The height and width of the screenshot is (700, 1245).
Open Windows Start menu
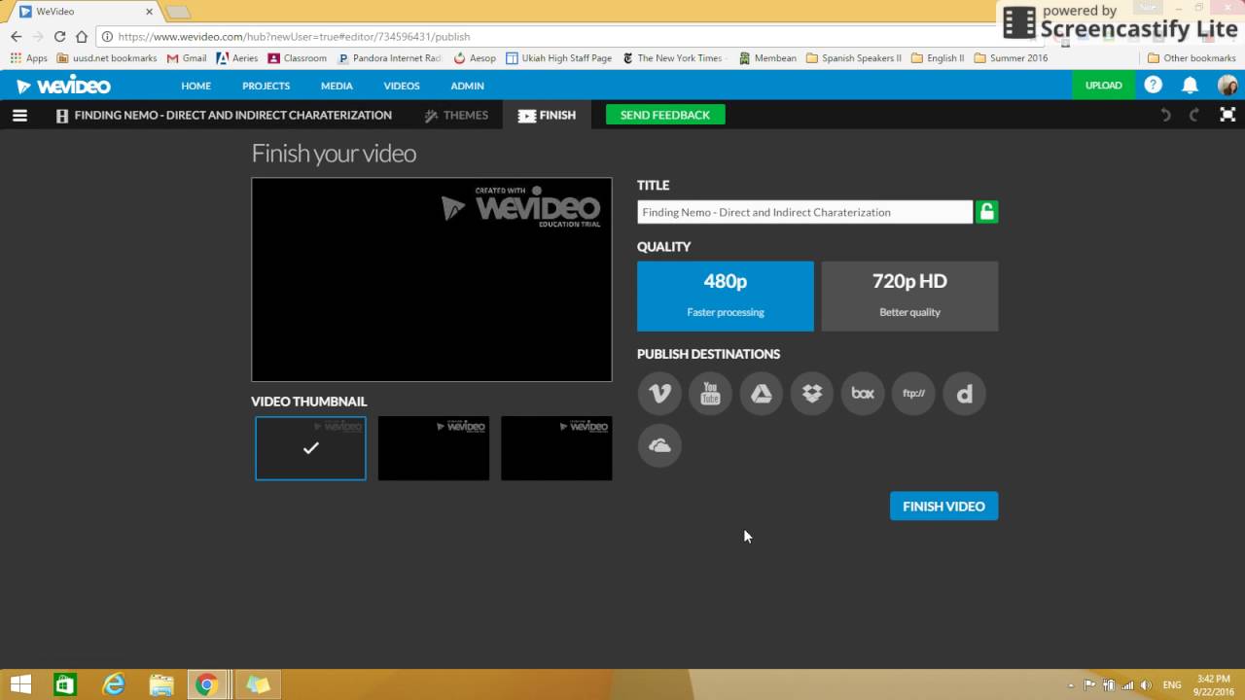[19, 684]
